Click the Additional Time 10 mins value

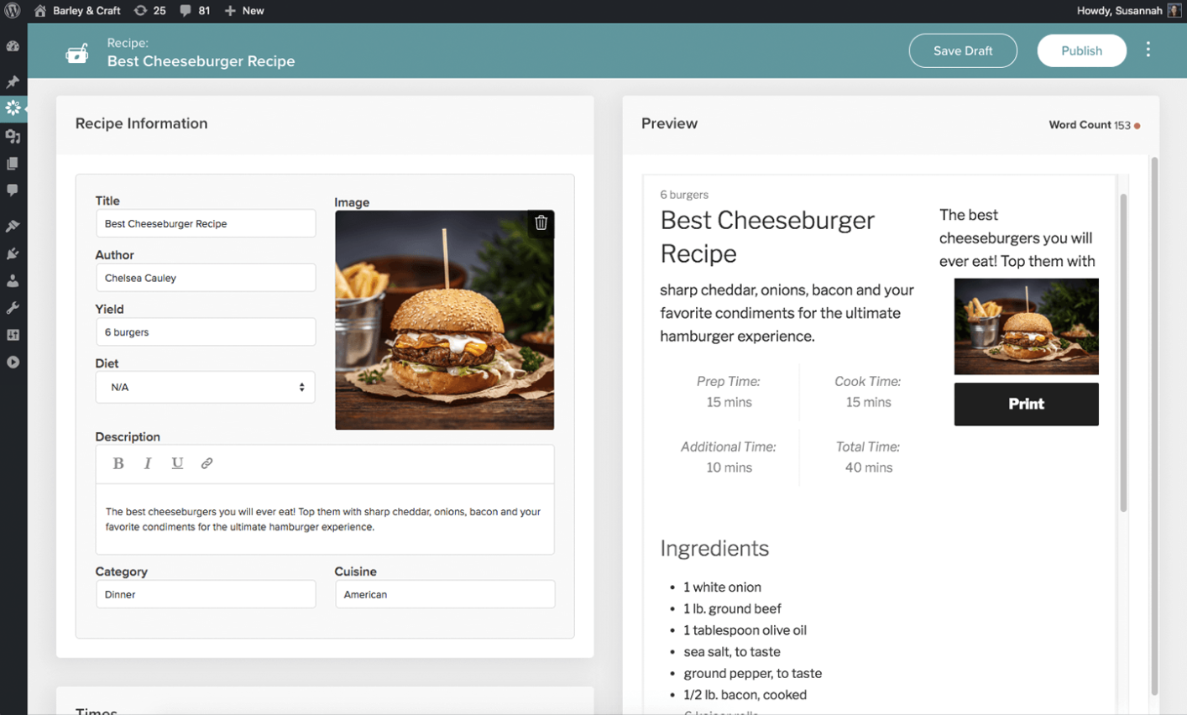tap(729, 467)
